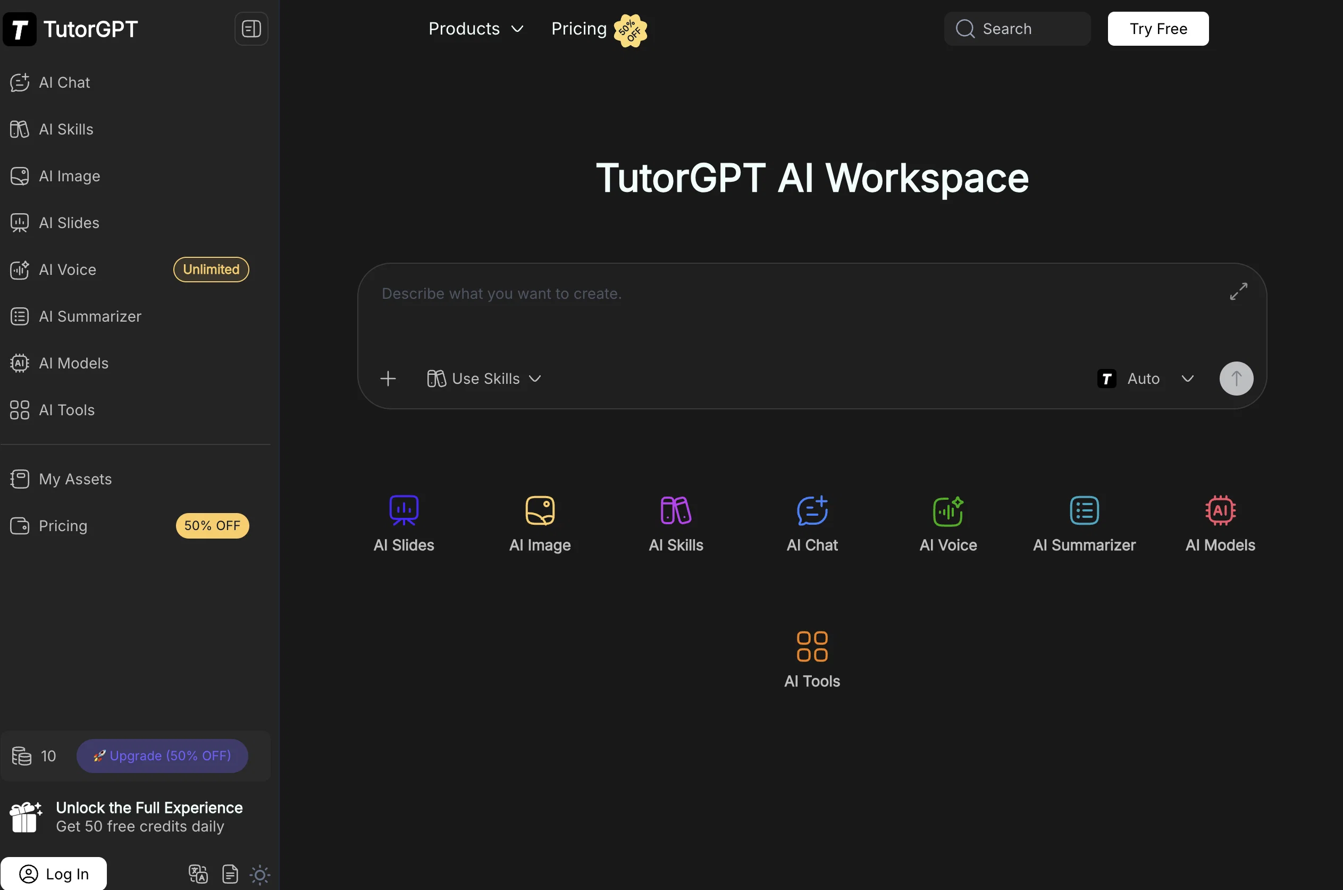Open AI Summarizer from the workspace grid

[1084, 524]
